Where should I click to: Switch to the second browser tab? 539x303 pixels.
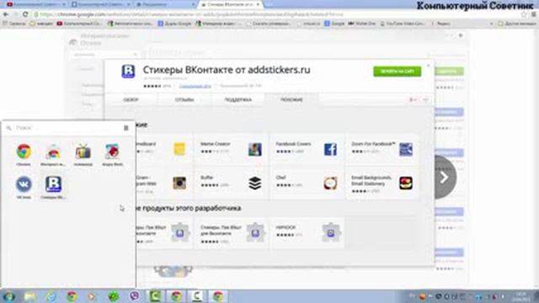[x=100, y=4]
